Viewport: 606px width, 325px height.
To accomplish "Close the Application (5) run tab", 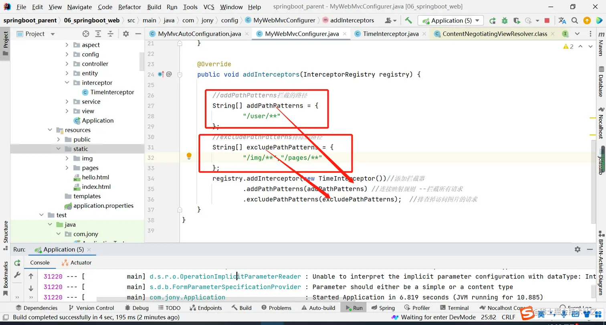I will click(x=89, y=249).
